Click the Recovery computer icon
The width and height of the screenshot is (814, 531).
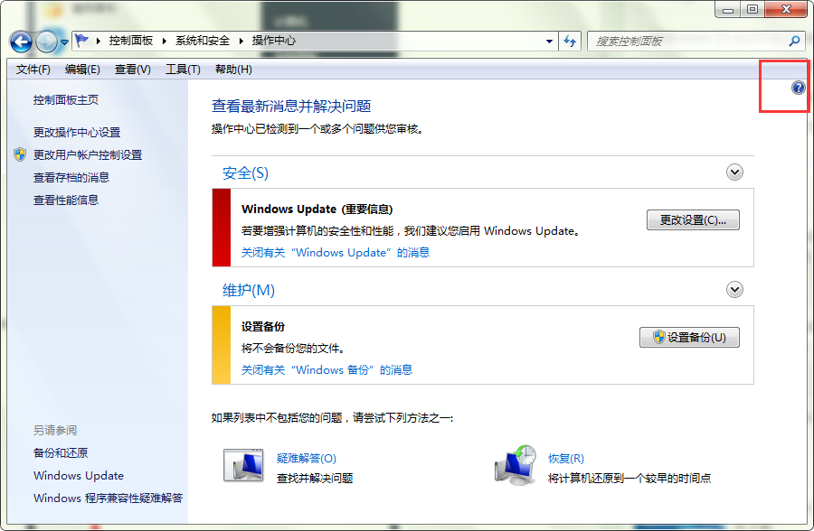(x=516, y=465)
